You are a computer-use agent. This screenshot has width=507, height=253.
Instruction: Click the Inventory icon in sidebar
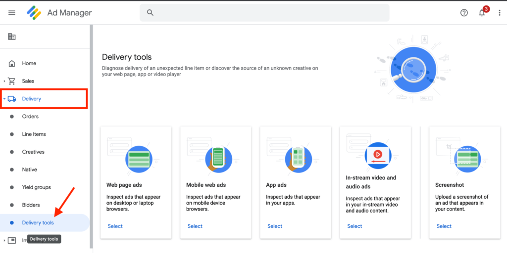12,241
